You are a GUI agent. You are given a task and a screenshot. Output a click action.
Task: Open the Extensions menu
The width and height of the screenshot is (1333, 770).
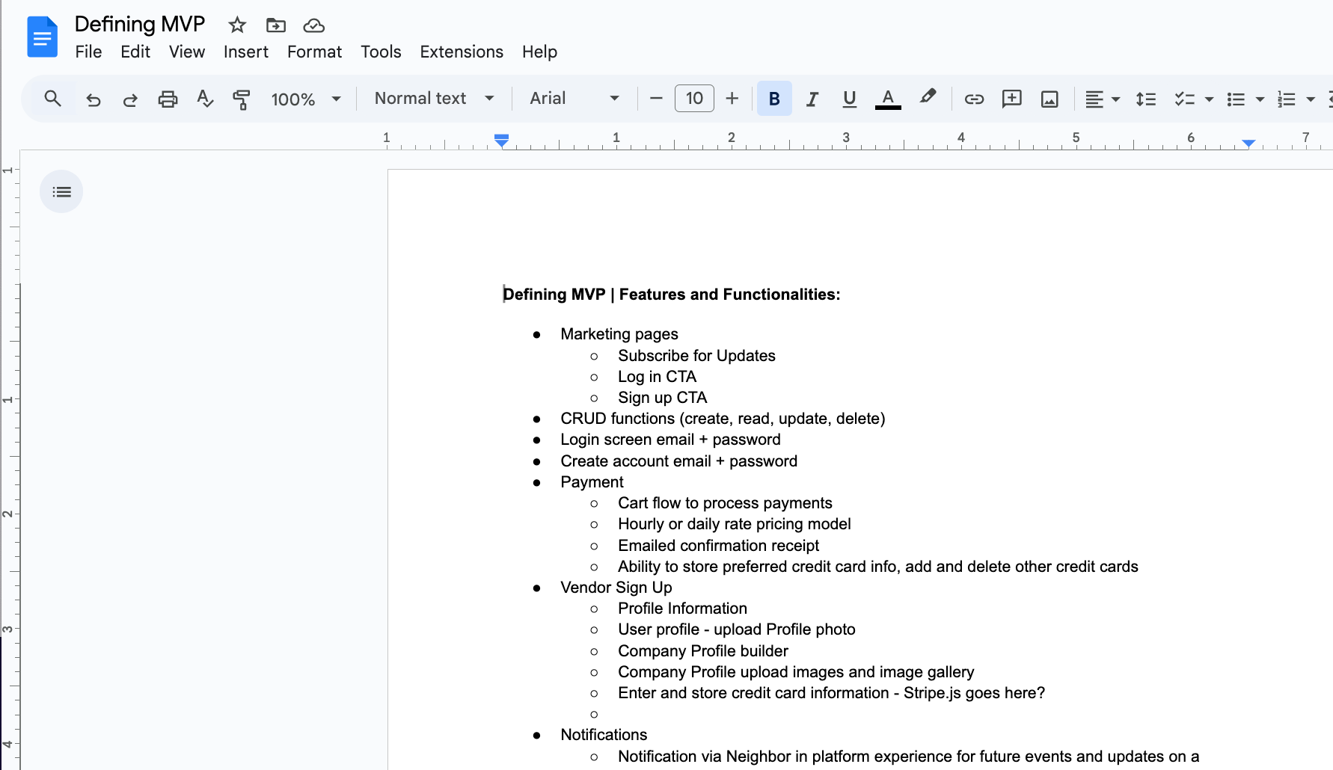(x=462, y=52)
